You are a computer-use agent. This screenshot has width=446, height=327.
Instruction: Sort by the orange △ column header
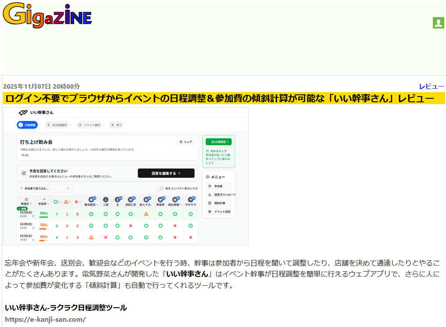[x=67, y=202]
